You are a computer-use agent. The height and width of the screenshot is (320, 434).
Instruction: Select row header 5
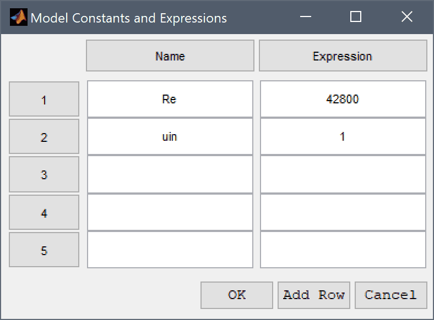pos(44,250)
